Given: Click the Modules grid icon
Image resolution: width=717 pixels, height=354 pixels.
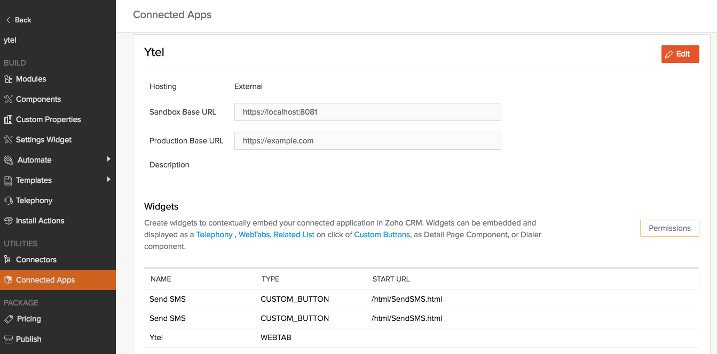Looking at the screenshot, I should [8, 79].
